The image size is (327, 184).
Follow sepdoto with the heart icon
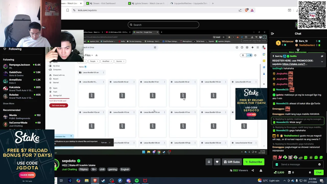(217, 162)
